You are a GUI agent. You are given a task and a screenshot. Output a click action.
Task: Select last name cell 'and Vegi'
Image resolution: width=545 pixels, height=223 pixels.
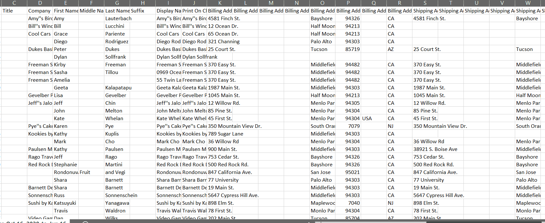pos(117,172)
